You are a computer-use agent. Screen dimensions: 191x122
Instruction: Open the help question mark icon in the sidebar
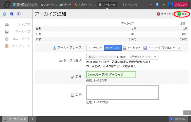pyautogui.click(x=12, y=14)
